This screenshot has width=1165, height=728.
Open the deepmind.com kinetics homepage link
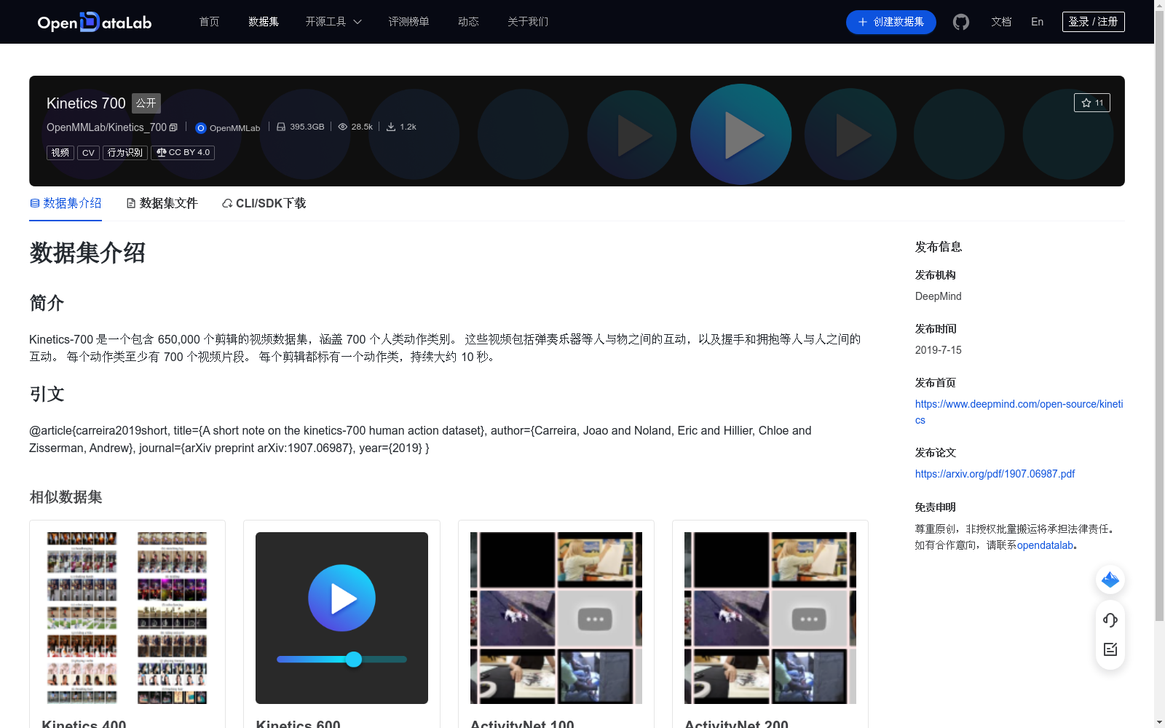coord(1019,411)
